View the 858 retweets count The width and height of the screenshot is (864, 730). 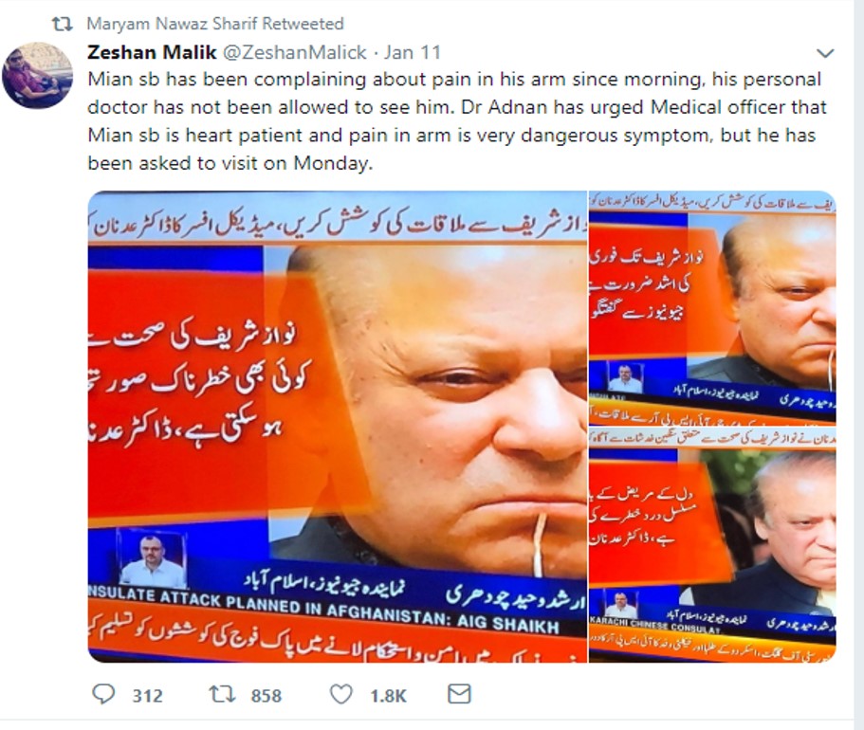point(267,696)
